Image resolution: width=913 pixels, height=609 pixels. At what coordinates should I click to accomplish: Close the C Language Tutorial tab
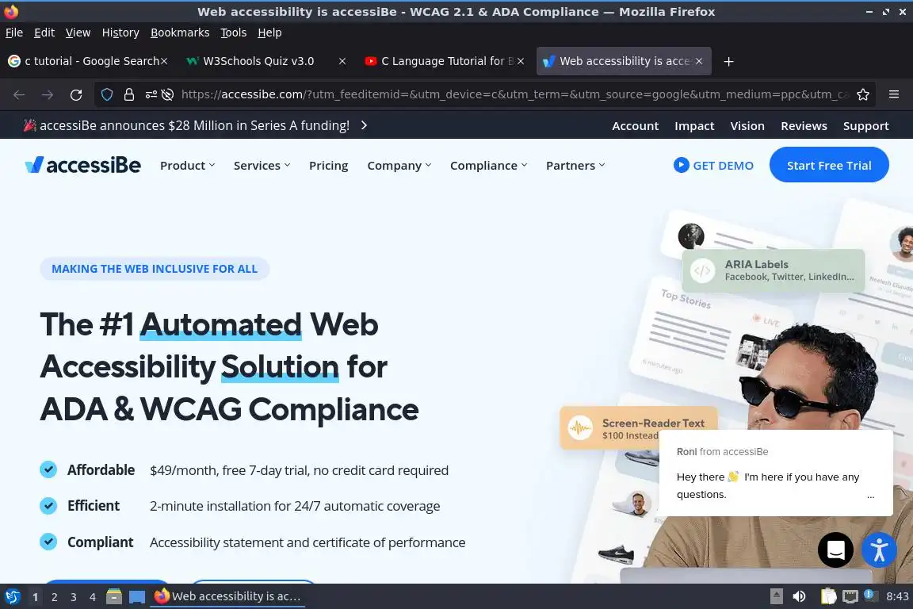click(521, 61)
